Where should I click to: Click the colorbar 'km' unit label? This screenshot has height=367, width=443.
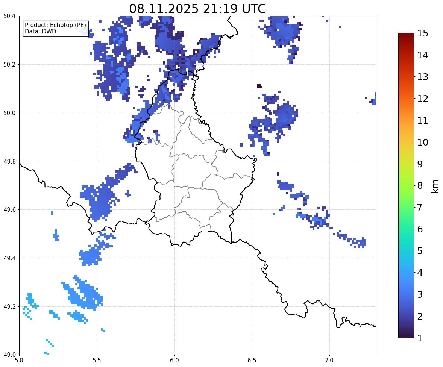(x=435, y=186)
